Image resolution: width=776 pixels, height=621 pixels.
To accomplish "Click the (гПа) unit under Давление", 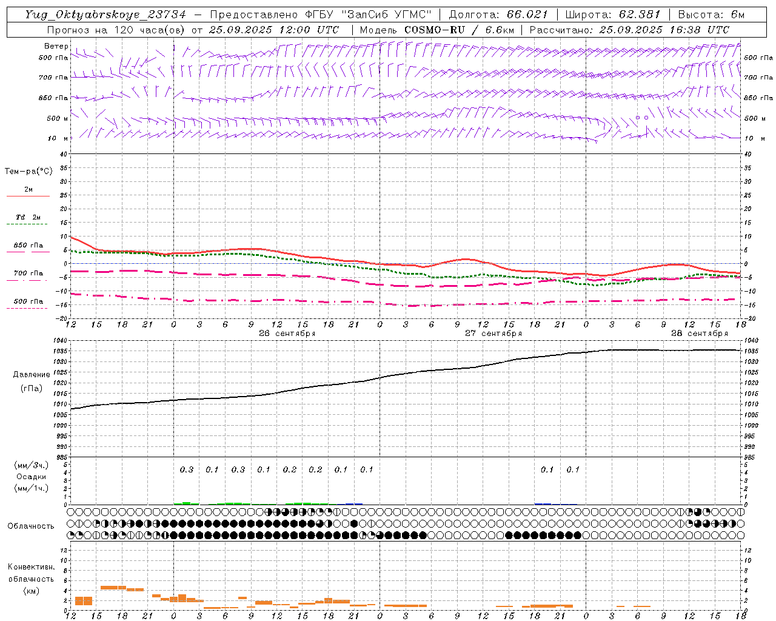I will pyautogui.click(x=32, y=388).
